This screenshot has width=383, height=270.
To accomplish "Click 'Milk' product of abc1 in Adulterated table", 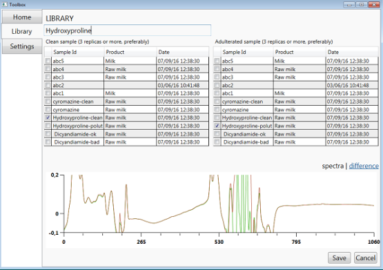I will (279, 93).
